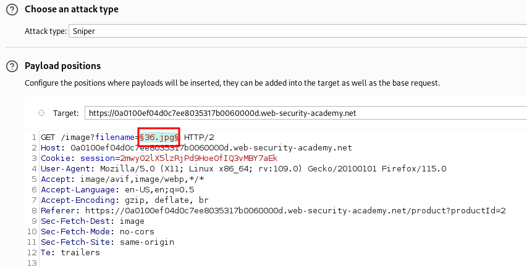Screen dimensions: 527x267
Task: Click the Sec-Fetch-Dest: image line
Action: 93,221
